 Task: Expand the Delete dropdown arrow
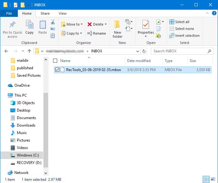click(106, 24)
